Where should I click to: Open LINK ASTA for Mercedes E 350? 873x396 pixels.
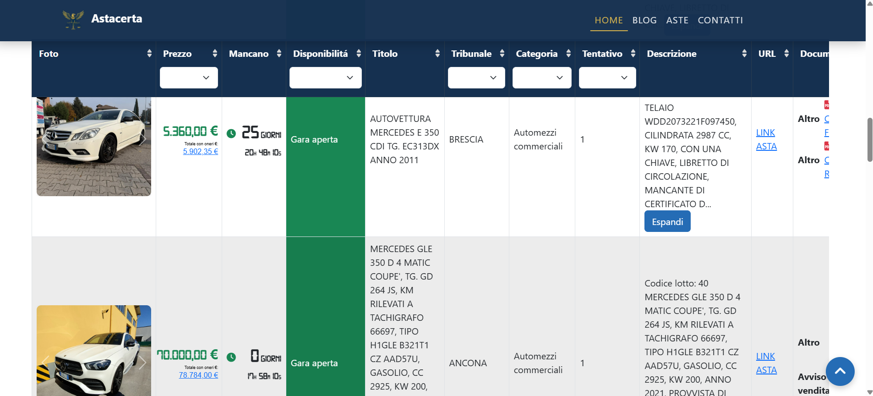point(766,139)
